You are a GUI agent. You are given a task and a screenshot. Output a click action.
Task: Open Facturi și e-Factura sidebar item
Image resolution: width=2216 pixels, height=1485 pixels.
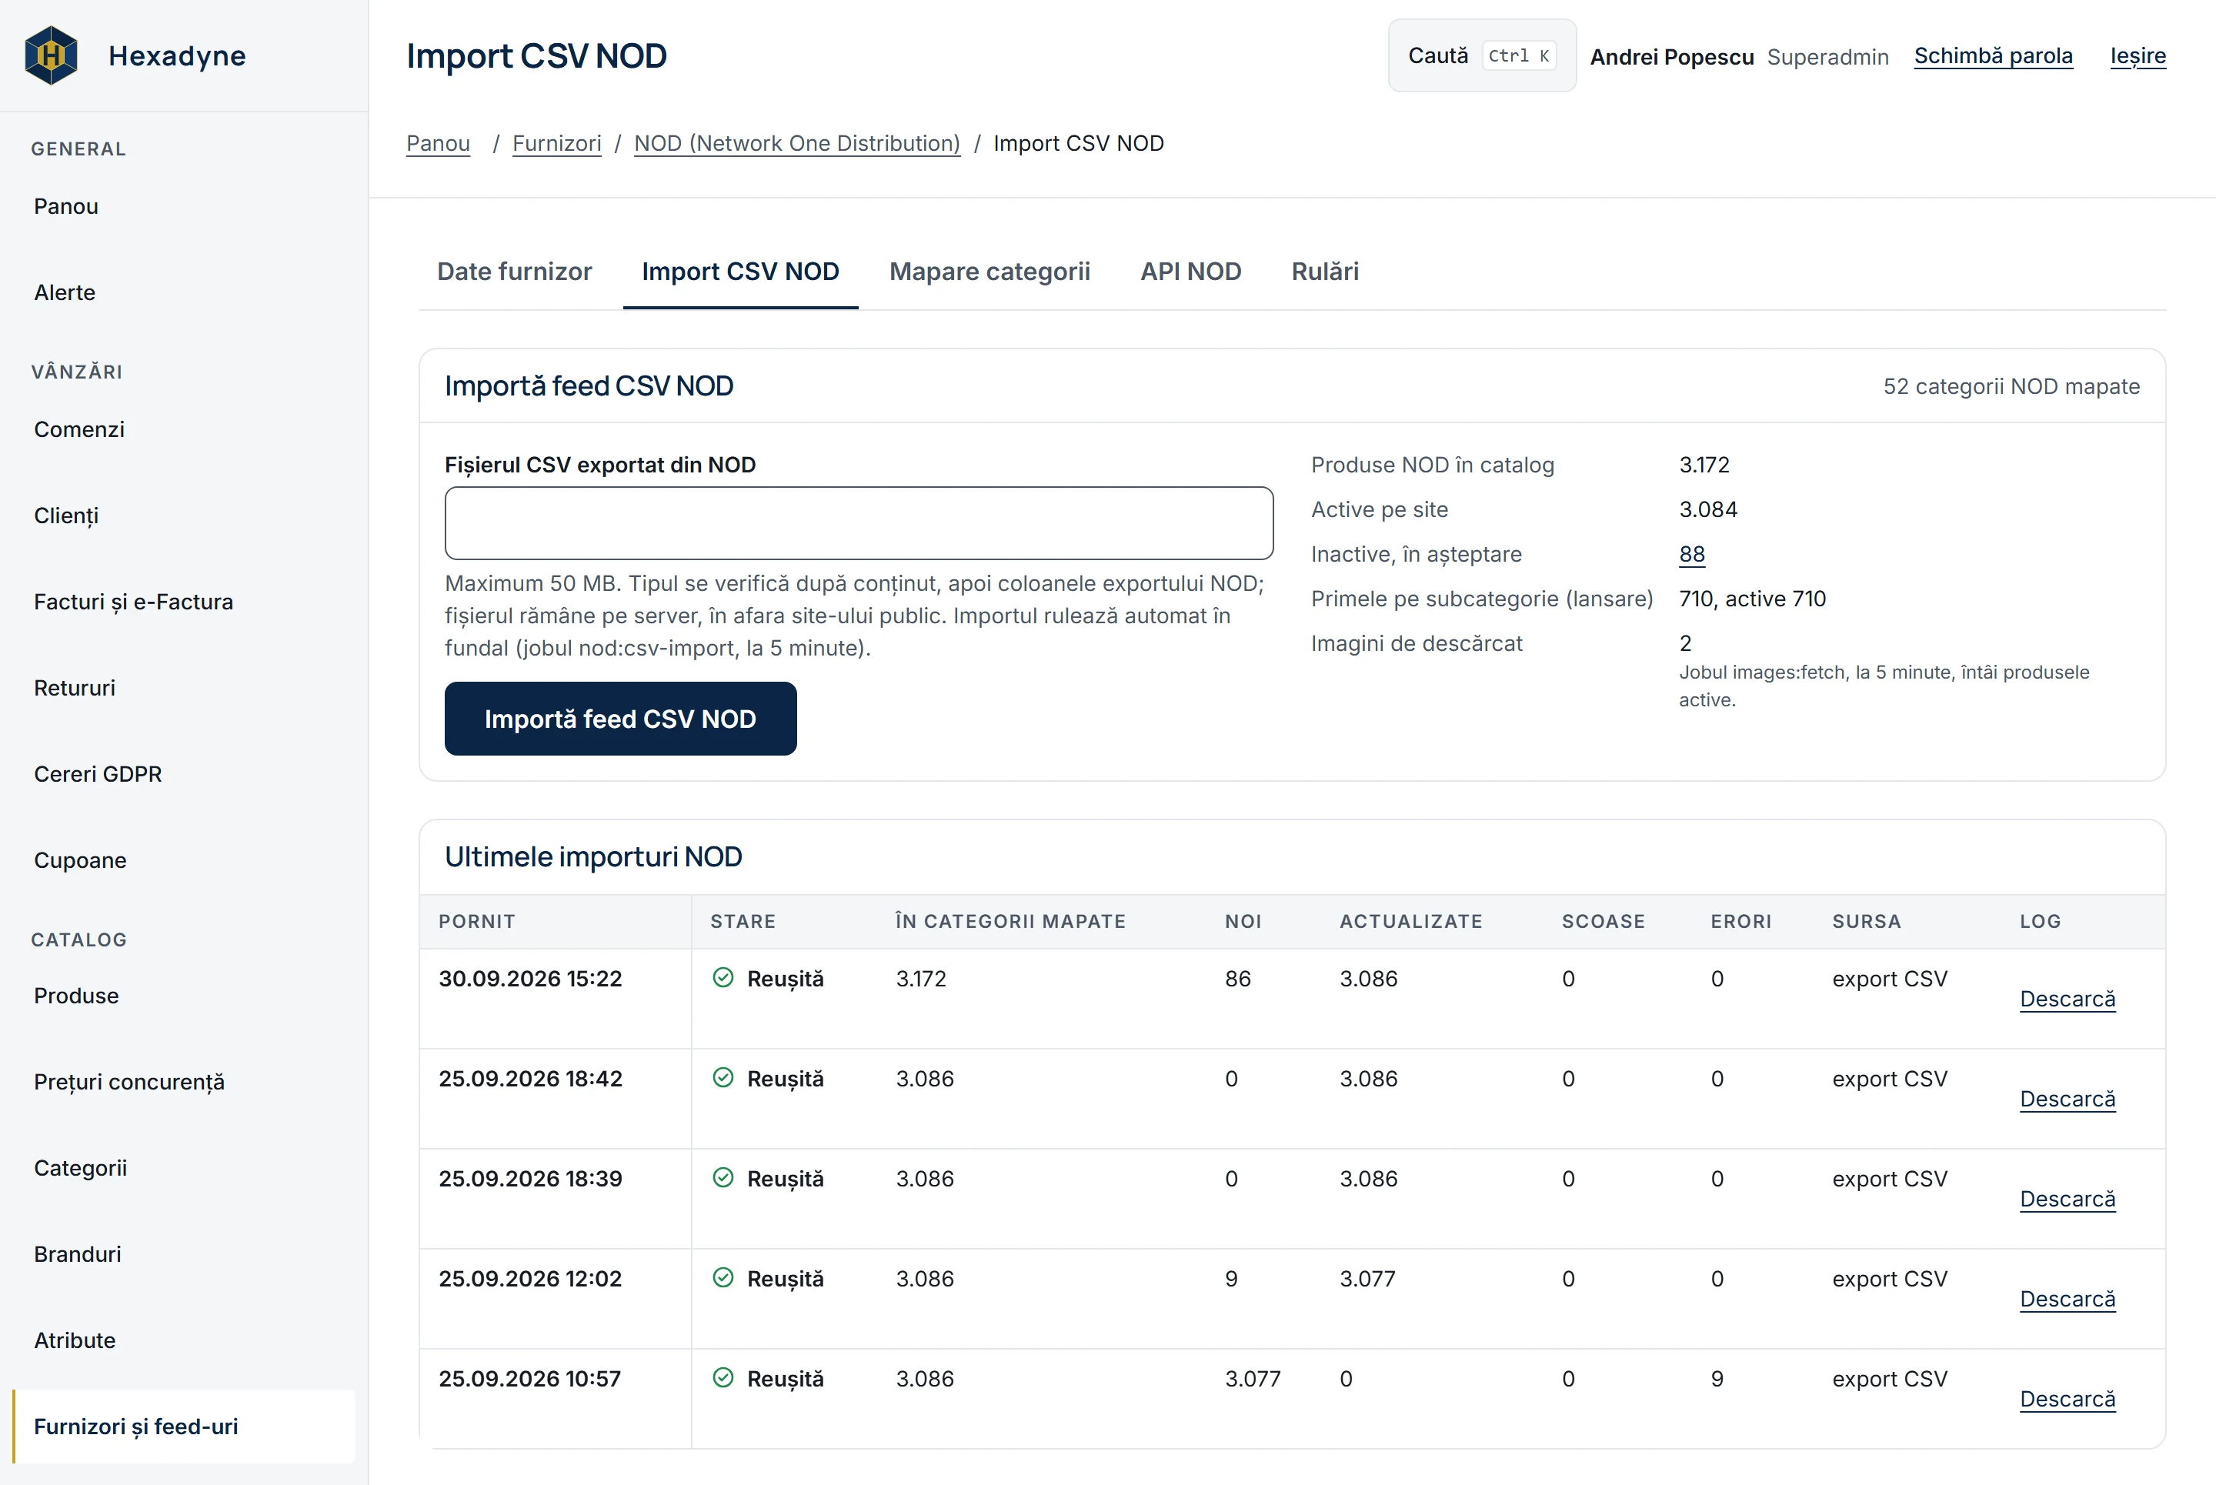tap(184, 602)
